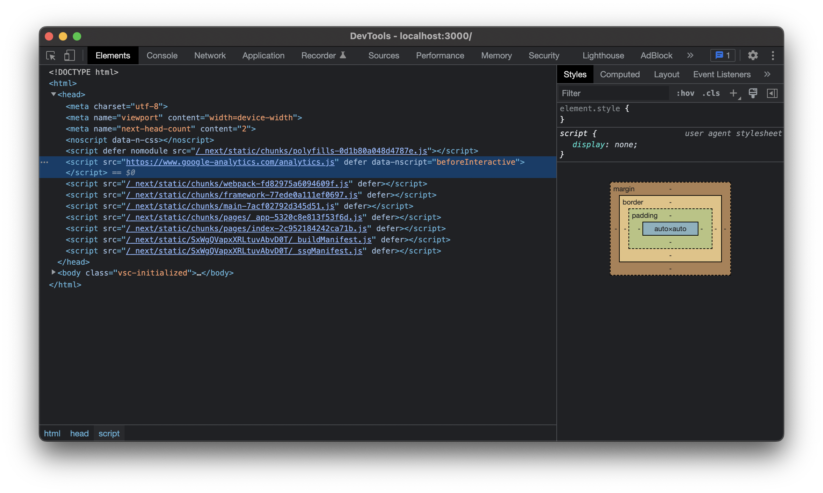Show more Styles sidebar tabs chevron
This screenshot has height=493, width=823.
(767, 74)
